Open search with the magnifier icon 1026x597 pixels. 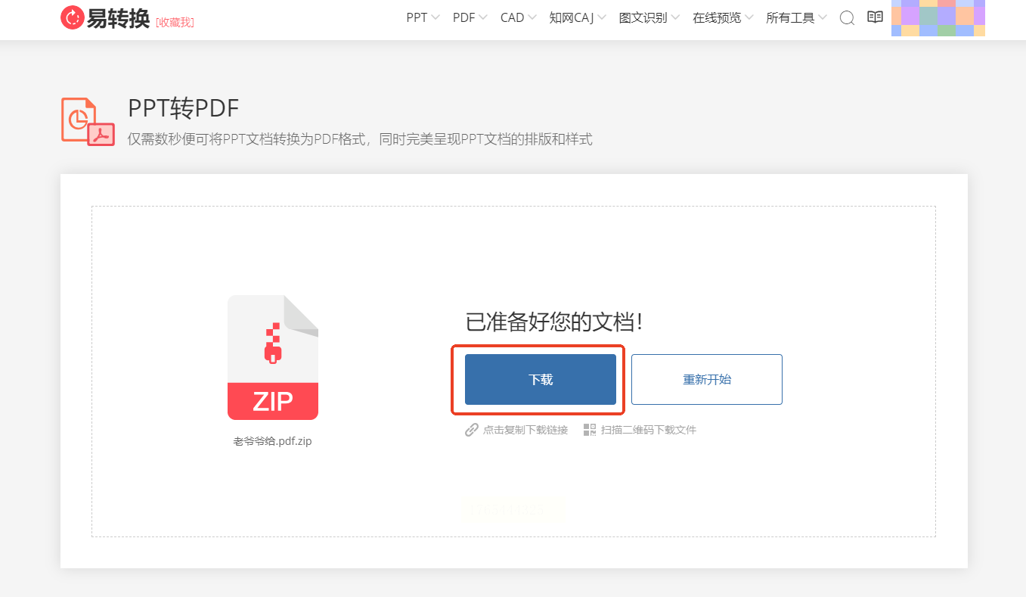click(x=847, y=18)
